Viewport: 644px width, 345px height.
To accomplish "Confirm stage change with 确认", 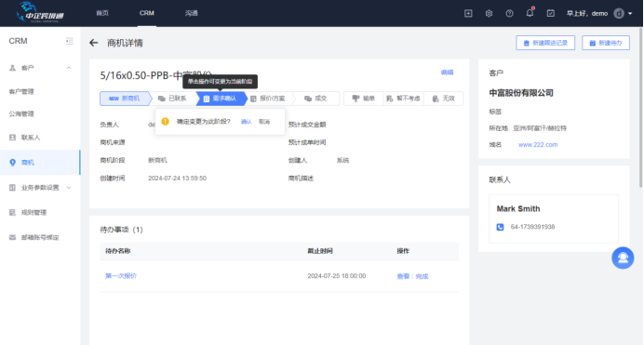I will (246, 122).
